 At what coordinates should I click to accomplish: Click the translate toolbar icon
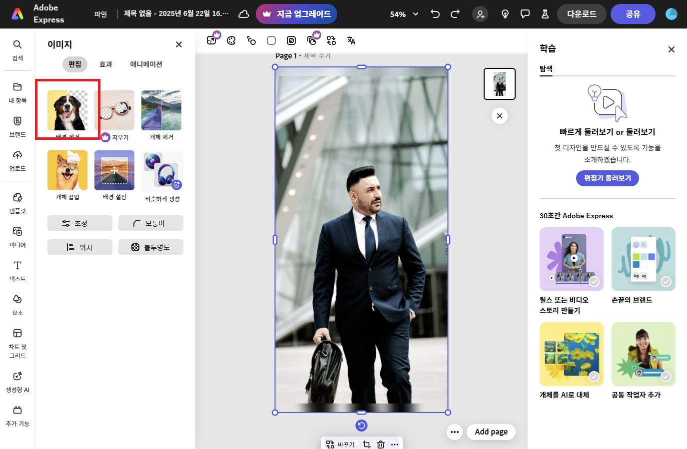351,40
